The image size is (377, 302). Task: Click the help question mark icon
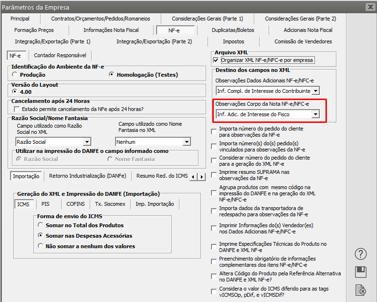click(361, 254)
